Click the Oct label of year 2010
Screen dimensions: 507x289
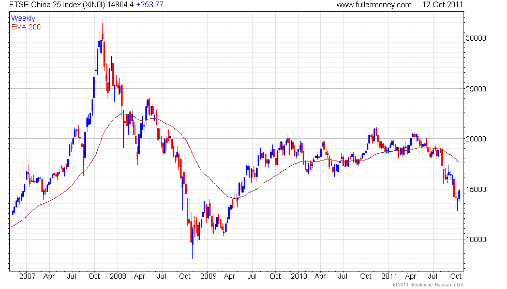click(366, 277)
